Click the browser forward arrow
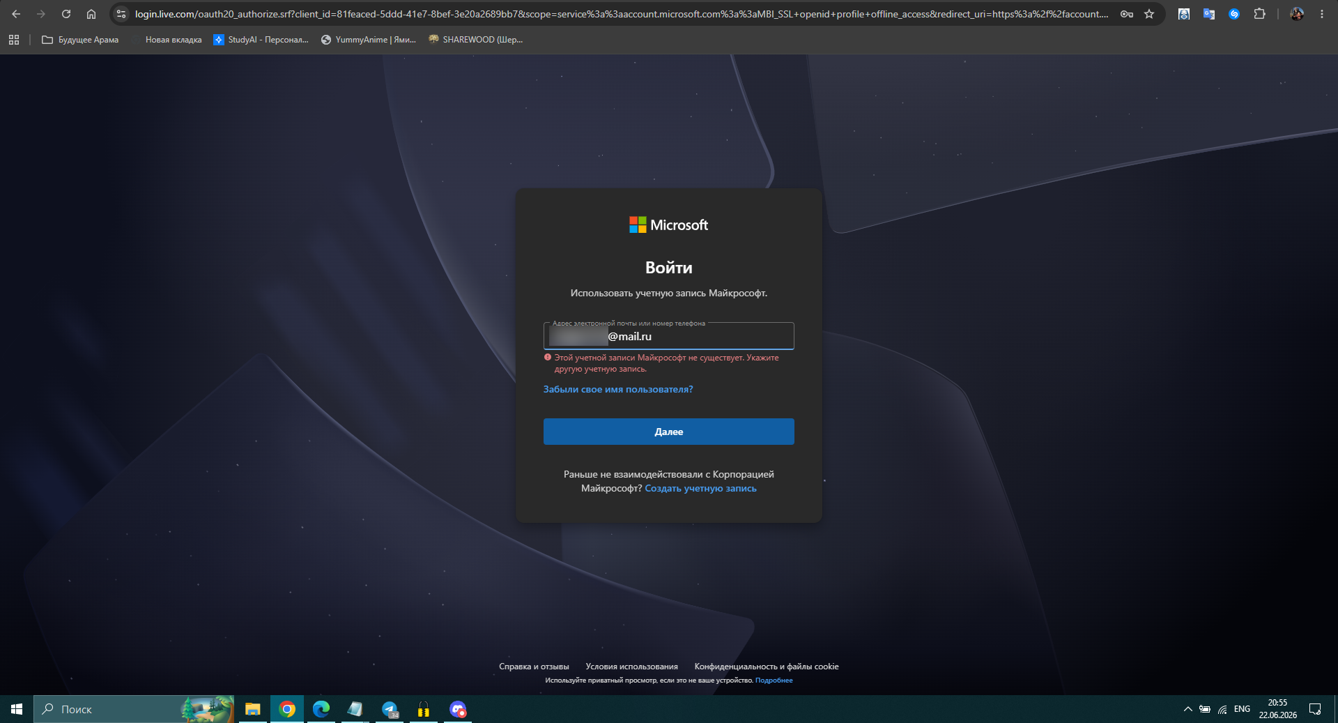The image size is (1338, 723). [x=41, y=14]
